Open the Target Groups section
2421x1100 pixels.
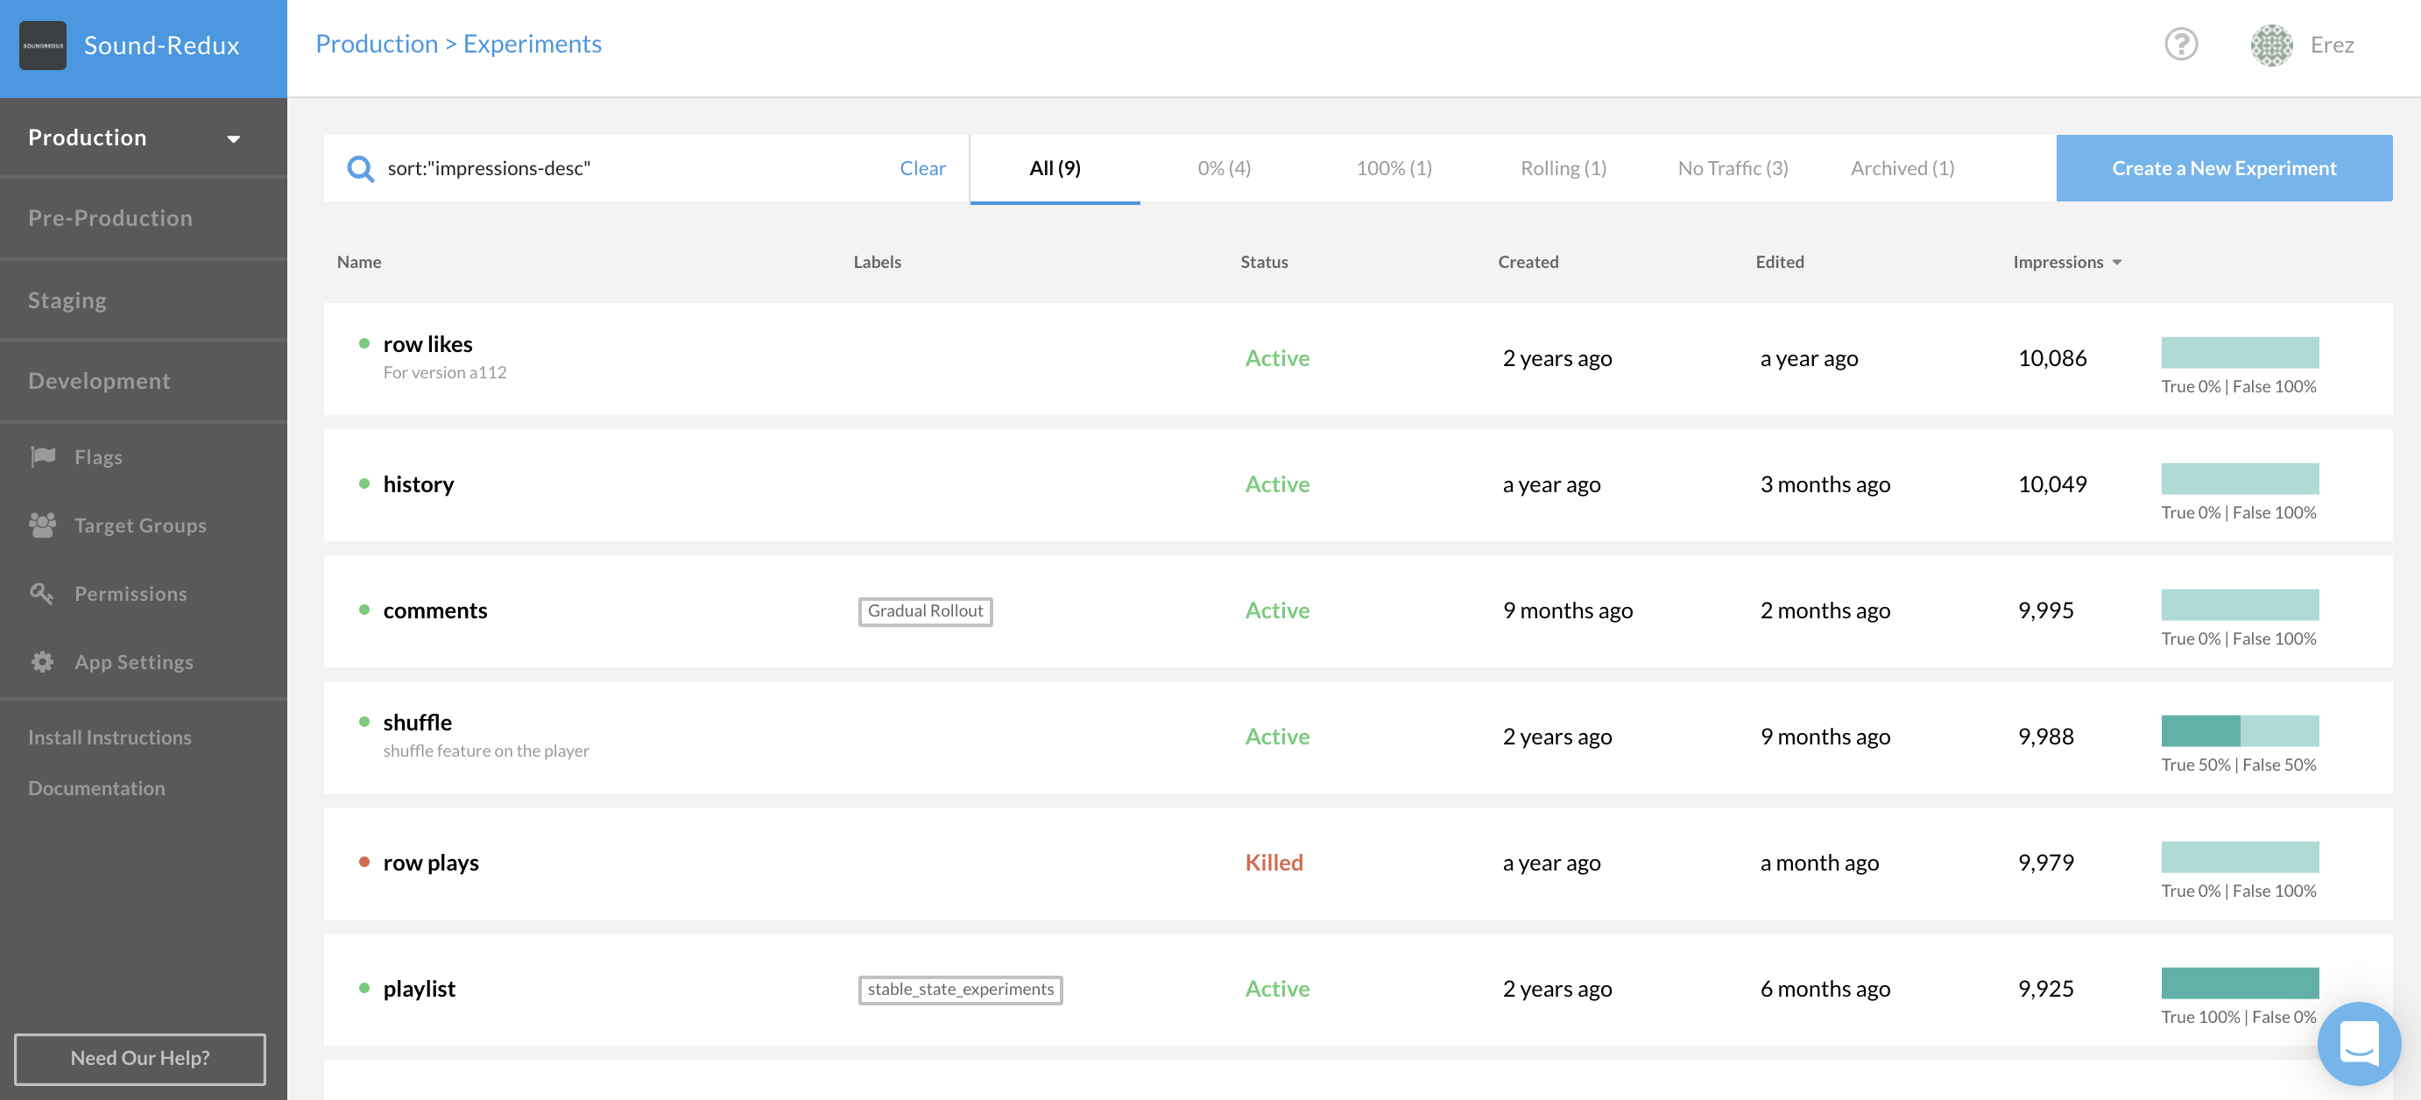pyautogui.click(x=141, y=526)
